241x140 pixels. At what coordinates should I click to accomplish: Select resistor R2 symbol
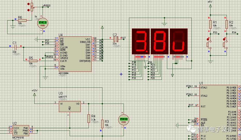pyautogui.click(x=227, y=24)
